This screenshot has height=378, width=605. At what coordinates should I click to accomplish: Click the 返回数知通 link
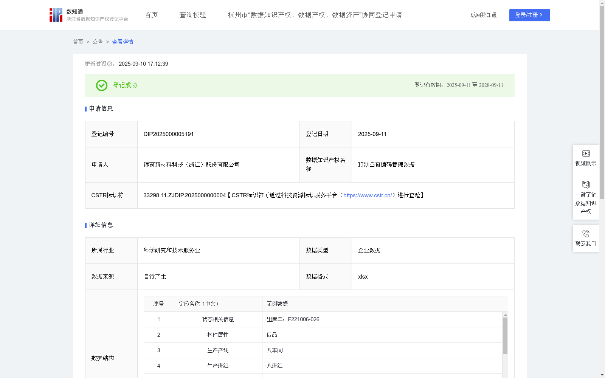point(484,15)
